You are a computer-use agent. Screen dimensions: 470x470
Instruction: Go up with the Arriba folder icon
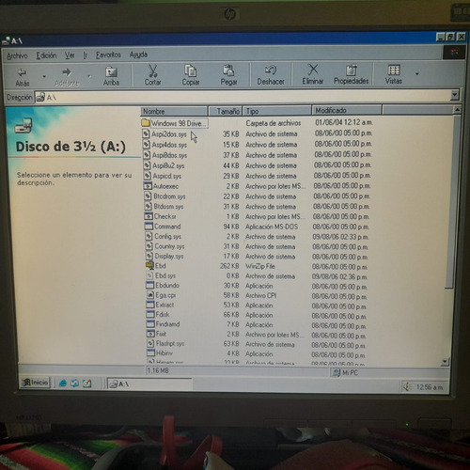click(111, 71)
